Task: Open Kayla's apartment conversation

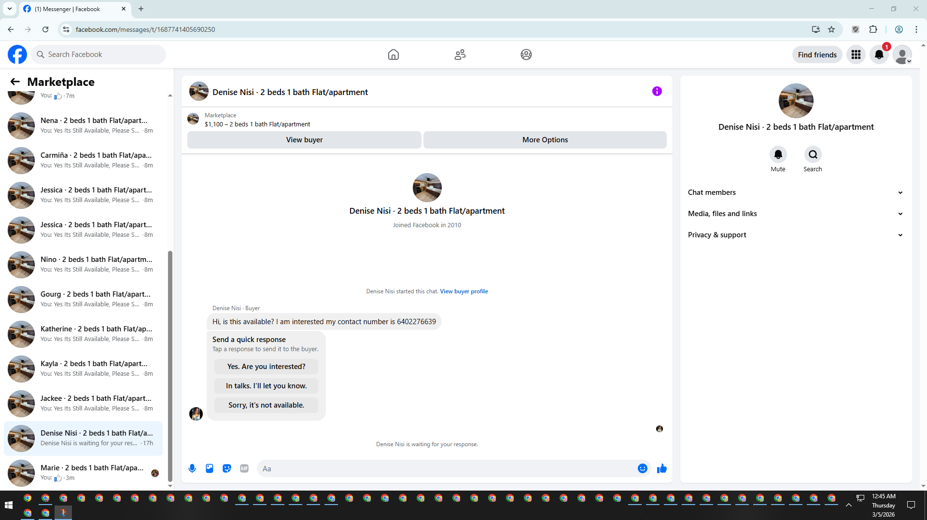Action: [83, 369]
